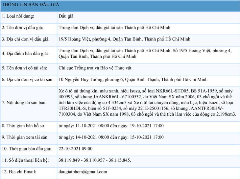Click 'Chi cục Trồng trọt và Bảo vệ Thực vật'
240x179 pixels.
click(x=95, y=68)
